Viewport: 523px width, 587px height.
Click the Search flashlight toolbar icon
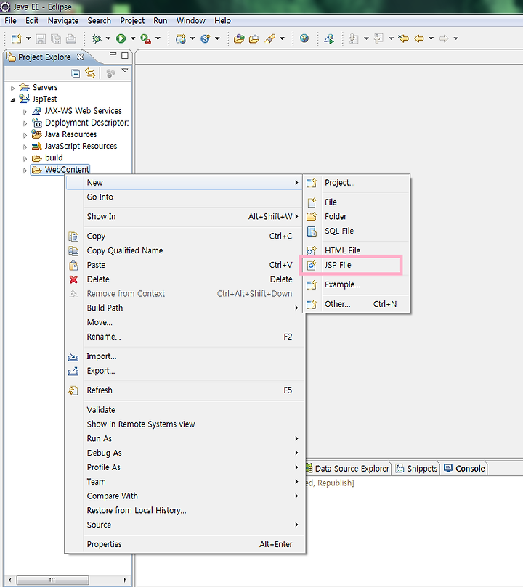click(269, 38)
